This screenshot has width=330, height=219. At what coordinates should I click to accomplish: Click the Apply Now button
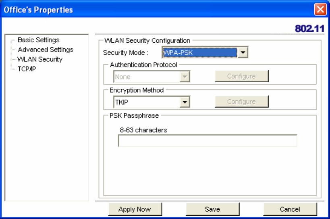click(135, 209)
